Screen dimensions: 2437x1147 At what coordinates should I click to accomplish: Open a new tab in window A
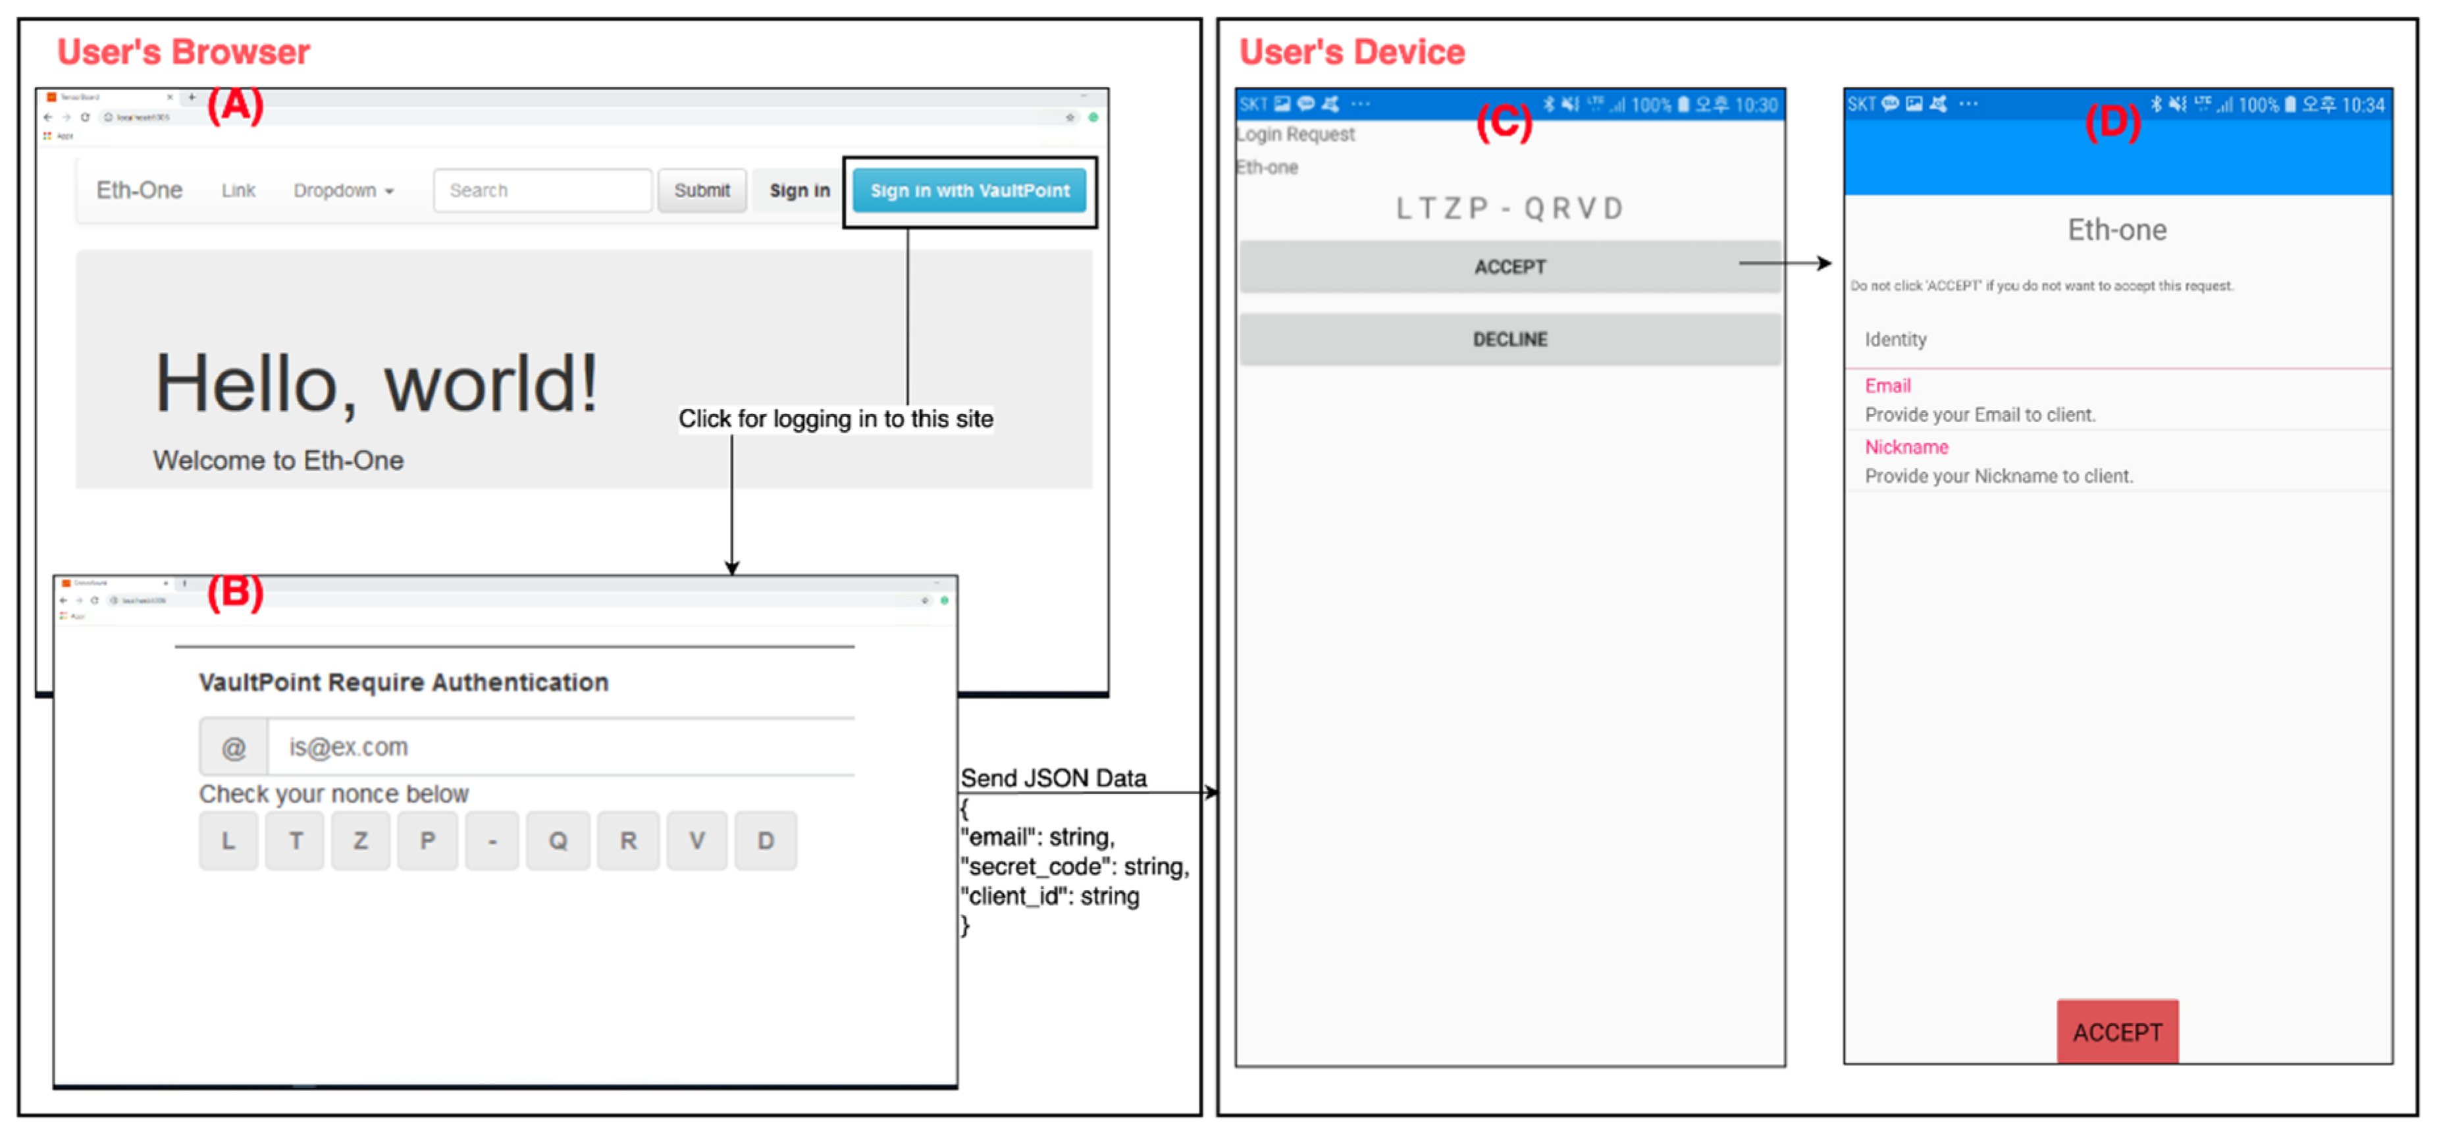192,97
